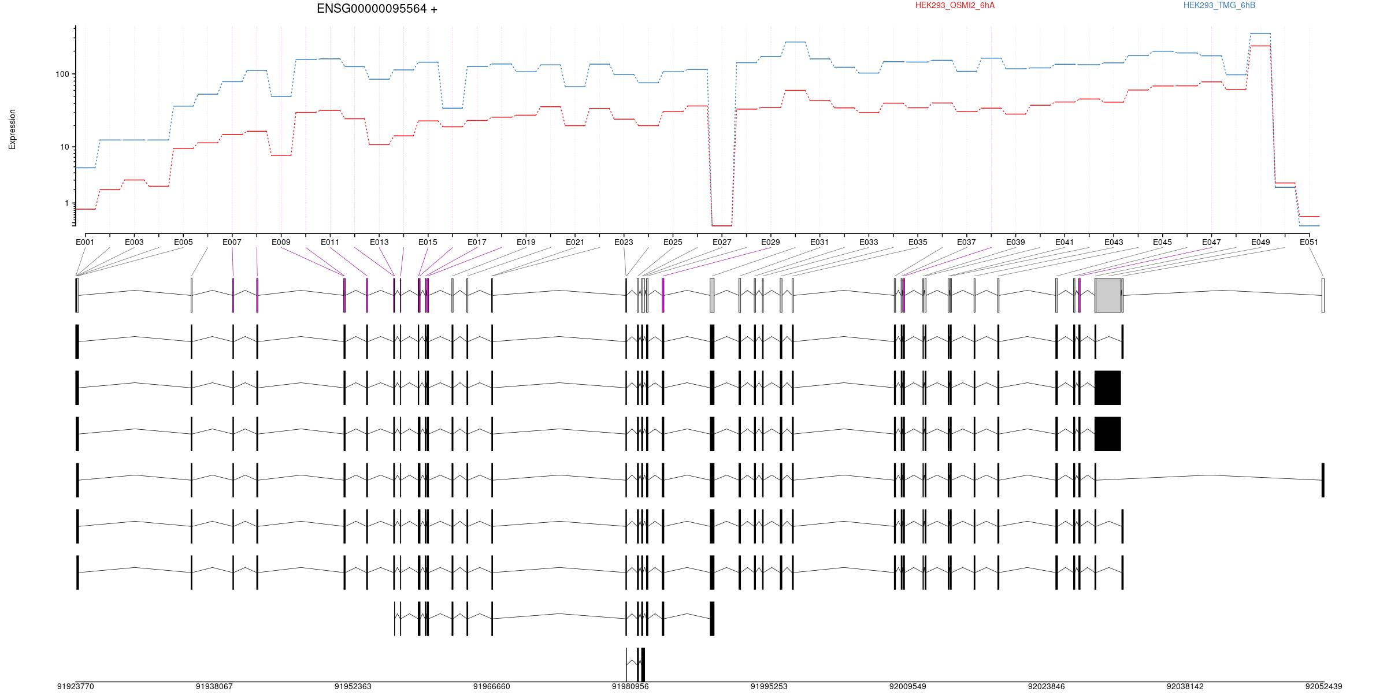Click genomic coordinate 91952363
The height and width of the screenshot is (699, 1387).
point(353,686)
